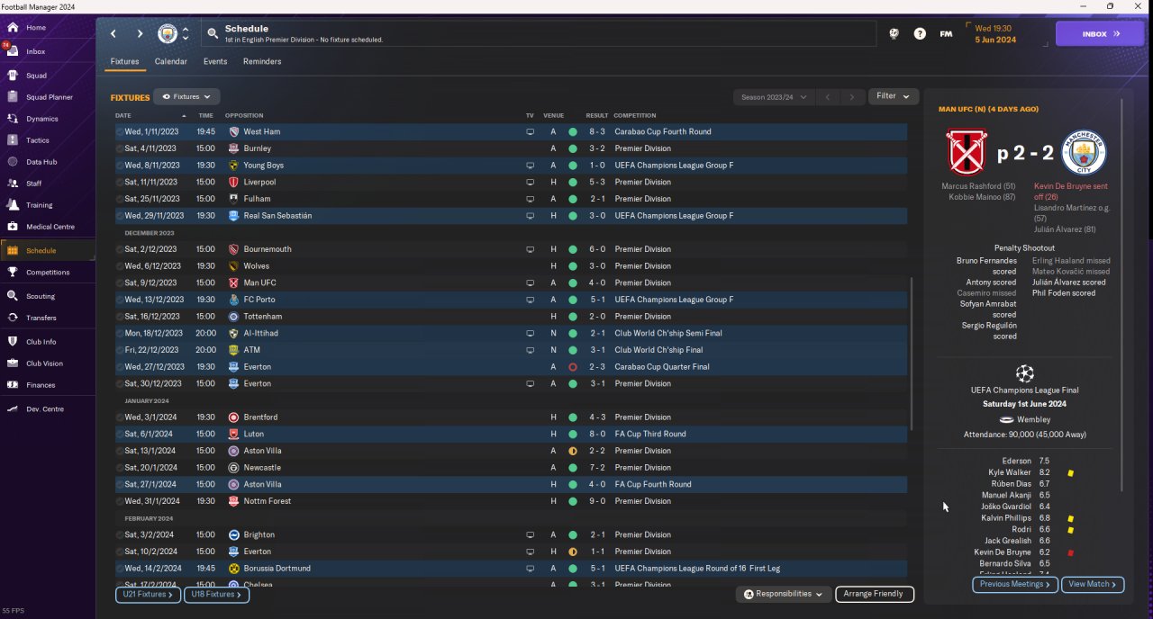Select the Liverpool fixture row
The image size is (1153, 619).
click(x=511, y=183)
